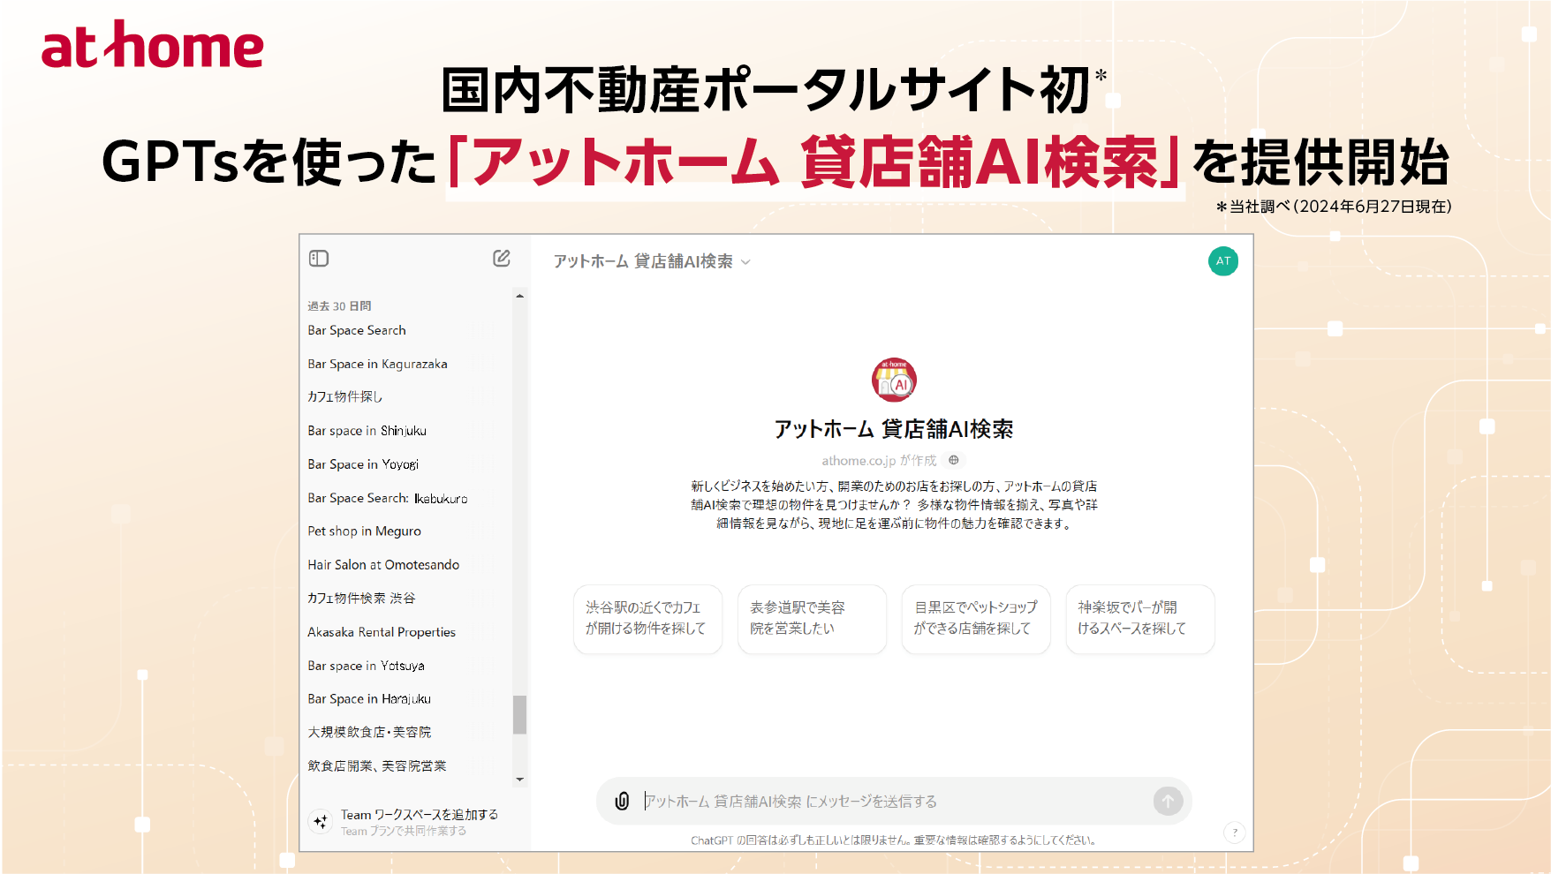Open help via the question mark icon
1551x874 pixels.
coord(1233,832)
